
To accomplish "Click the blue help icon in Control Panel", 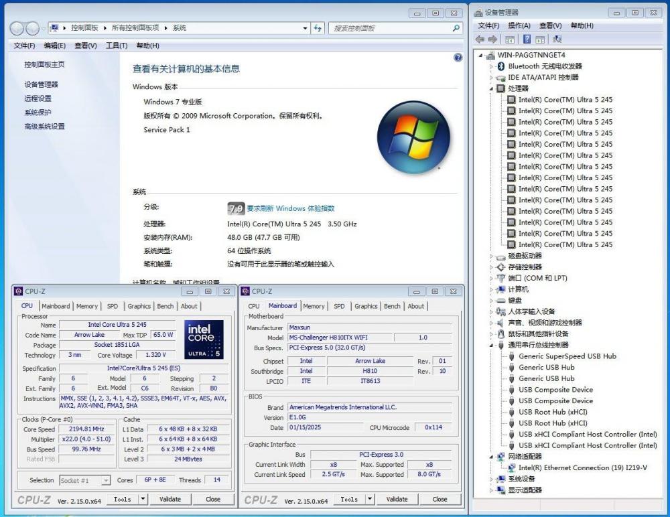I will [458, 58].
